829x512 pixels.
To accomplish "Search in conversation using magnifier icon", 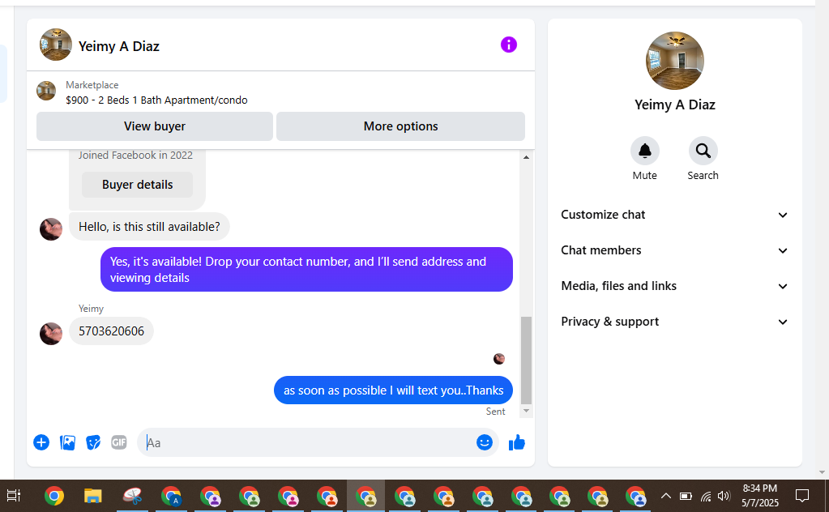I will tap(703, 151).
